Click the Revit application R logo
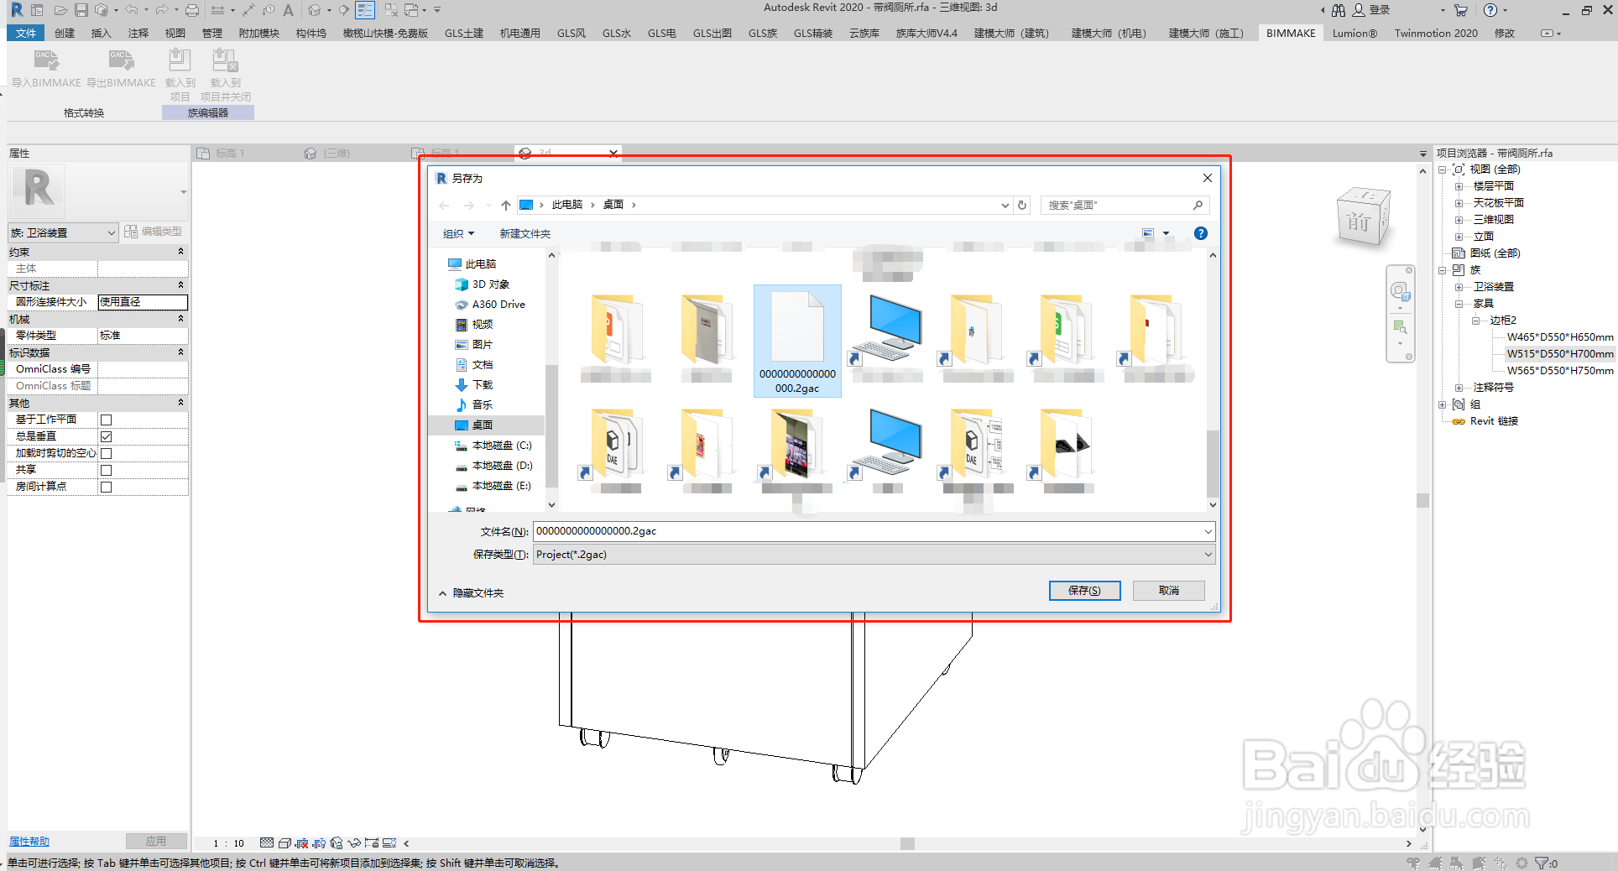Image resolution: width=1618 pixels, height=871 pixels. click(16, 10)
